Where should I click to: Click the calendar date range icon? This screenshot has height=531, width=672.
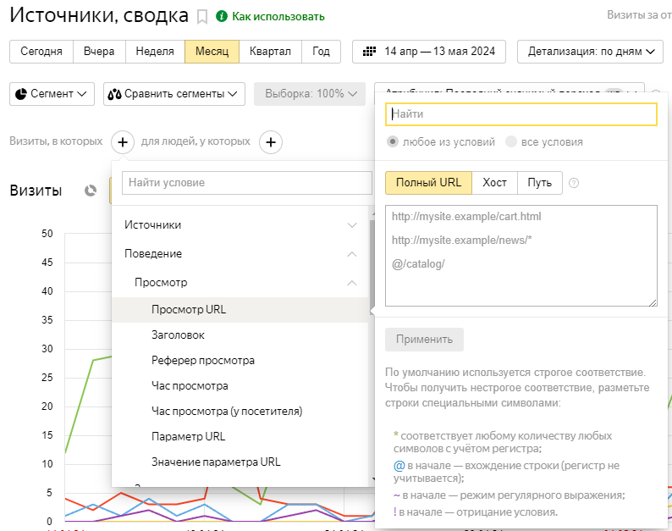(369, 52)
